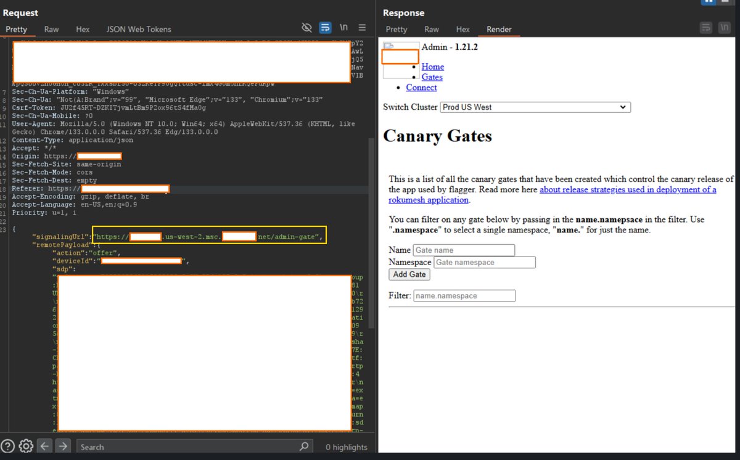Toggle word wrap in the Request editor
The image size is (740, 460).
click(325, 27)
